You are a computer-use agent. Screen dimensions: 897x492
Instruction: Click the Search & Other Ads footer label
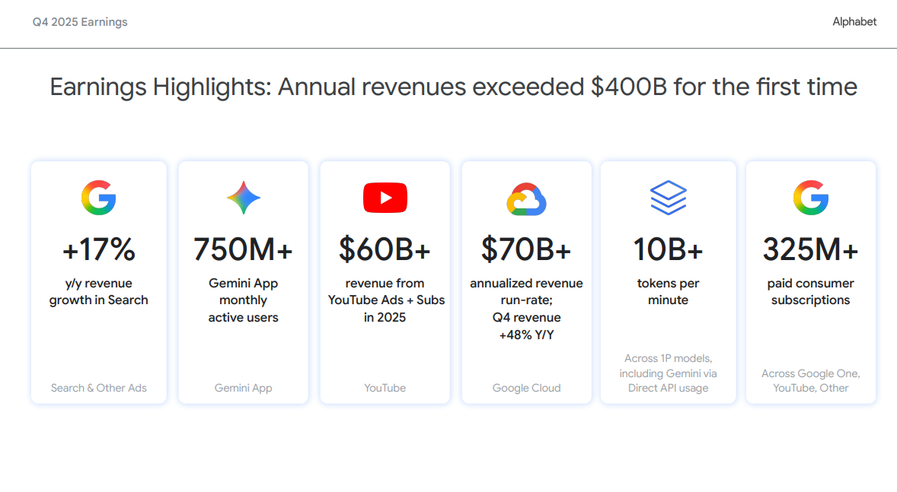pos(98,388)
